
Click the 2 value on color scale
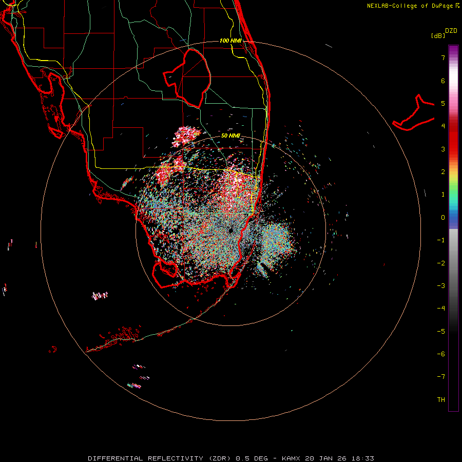pyautogui.click(x=443, y=172)
